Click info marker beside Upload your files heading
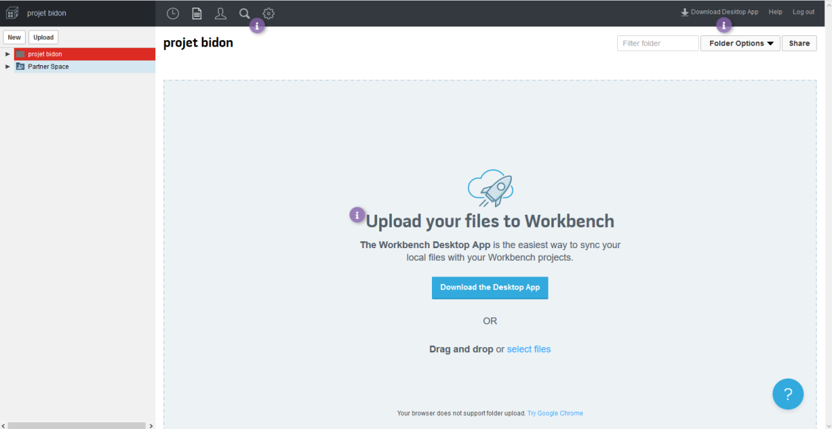The width and height of the screenshot is (832, 429). tap(356, 215)
